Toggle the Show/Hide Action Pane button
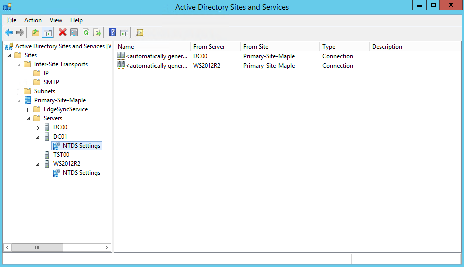464x267 pixels. click(x=124, y=33)
